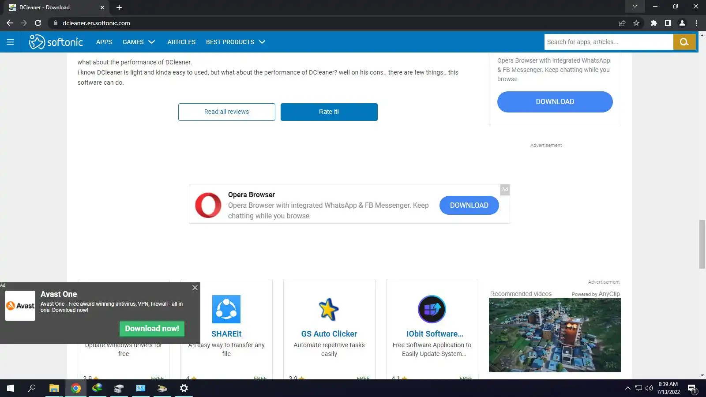Image resolution: width=706 pixels, height=397 pixels.
Task: Open the taskbar volume control
Action: coord(649,388)
